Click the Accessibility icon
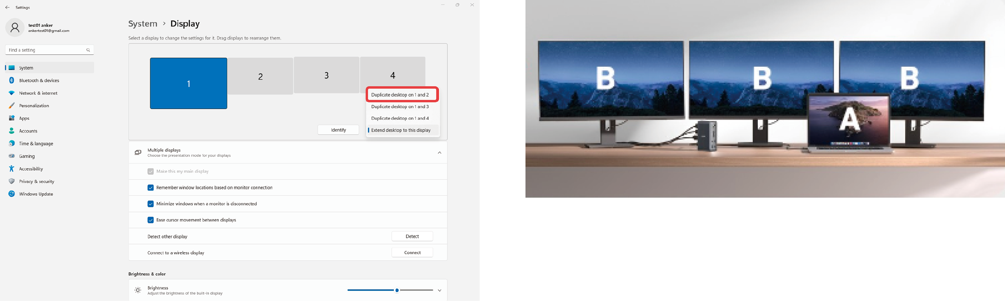The height and width of the screenshot is (301, 1005). (x=11, y=169)
